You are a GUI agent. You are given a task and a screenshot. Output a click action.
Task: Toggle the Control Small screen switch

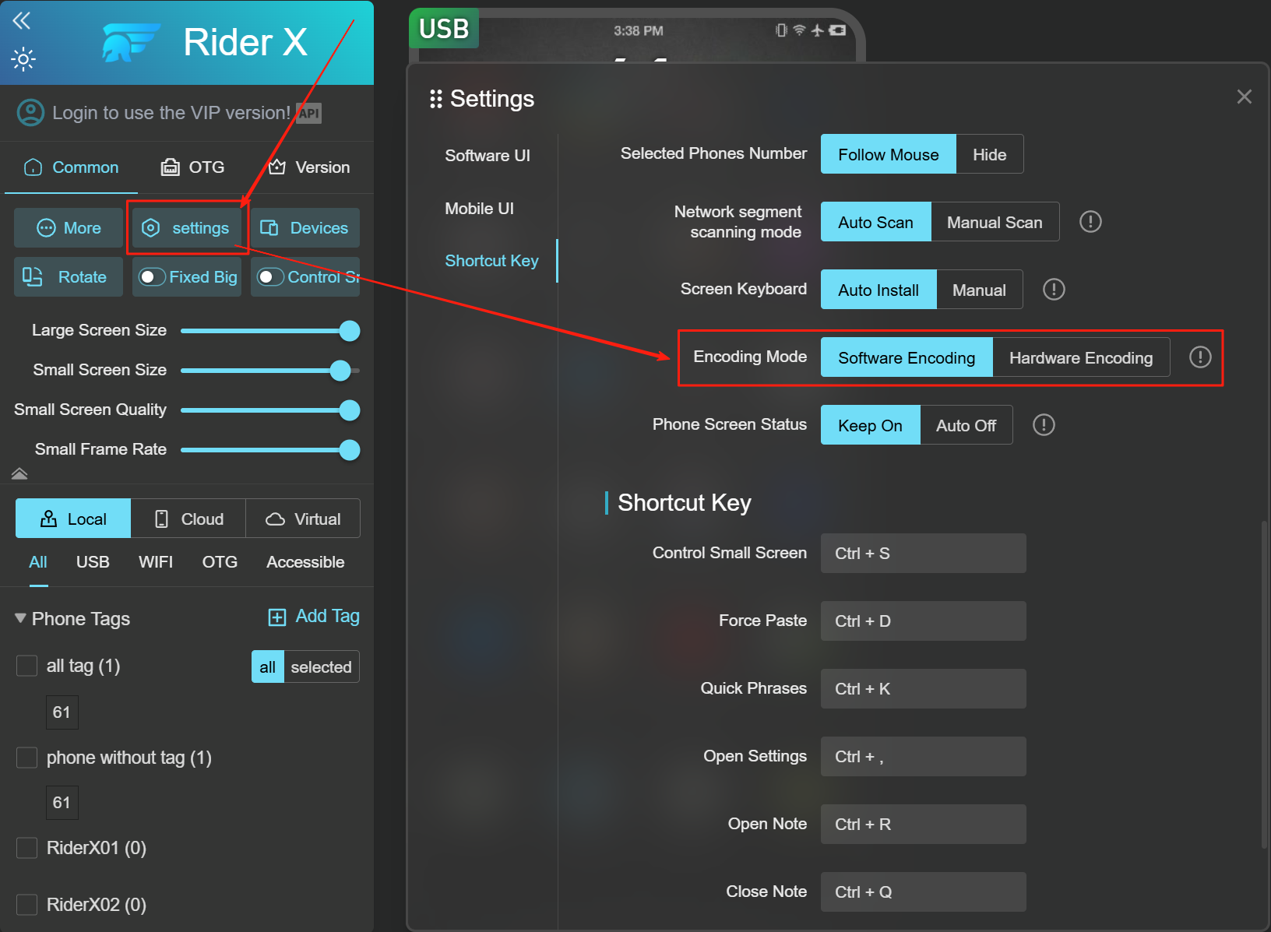[270, 277]
